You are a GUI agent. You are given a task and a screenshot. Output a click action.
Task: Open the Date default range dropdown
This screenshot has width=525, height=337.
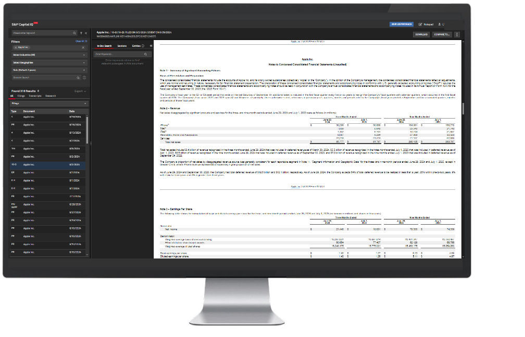(49, 70)
